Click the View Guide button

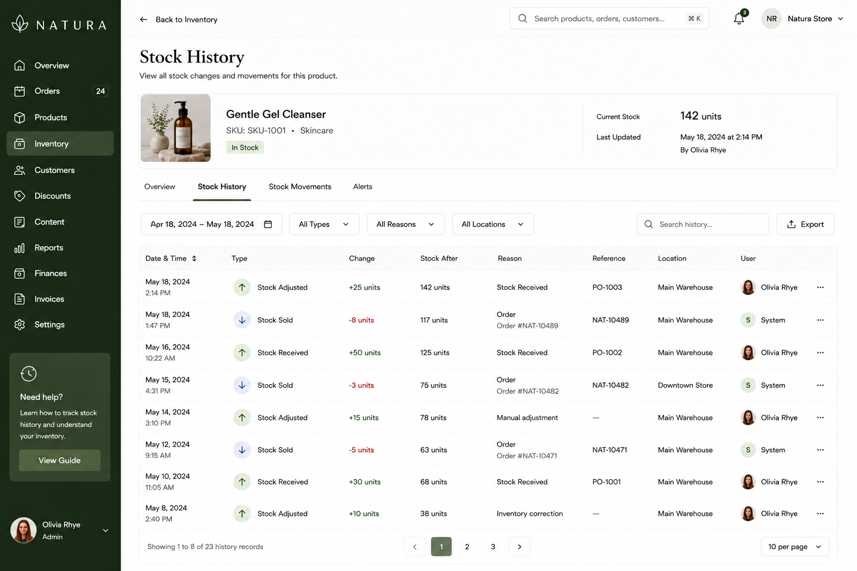[x=60, y=461]
